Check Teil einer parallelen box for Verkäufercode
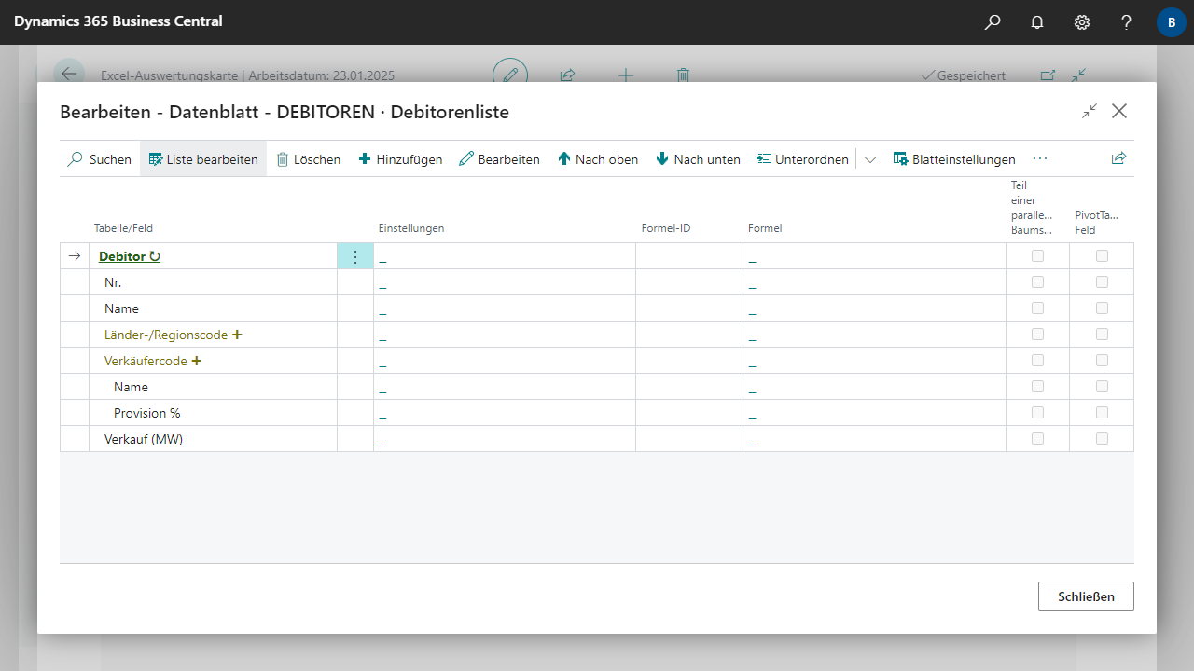This screenshot has height=671, width=1194. [1037, 360]
